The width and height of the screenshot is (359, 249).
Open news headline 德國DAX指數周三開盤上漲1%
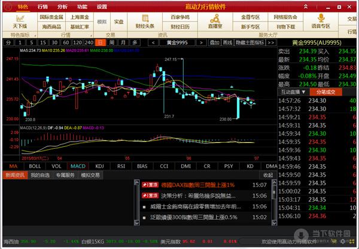click(198, 185)
